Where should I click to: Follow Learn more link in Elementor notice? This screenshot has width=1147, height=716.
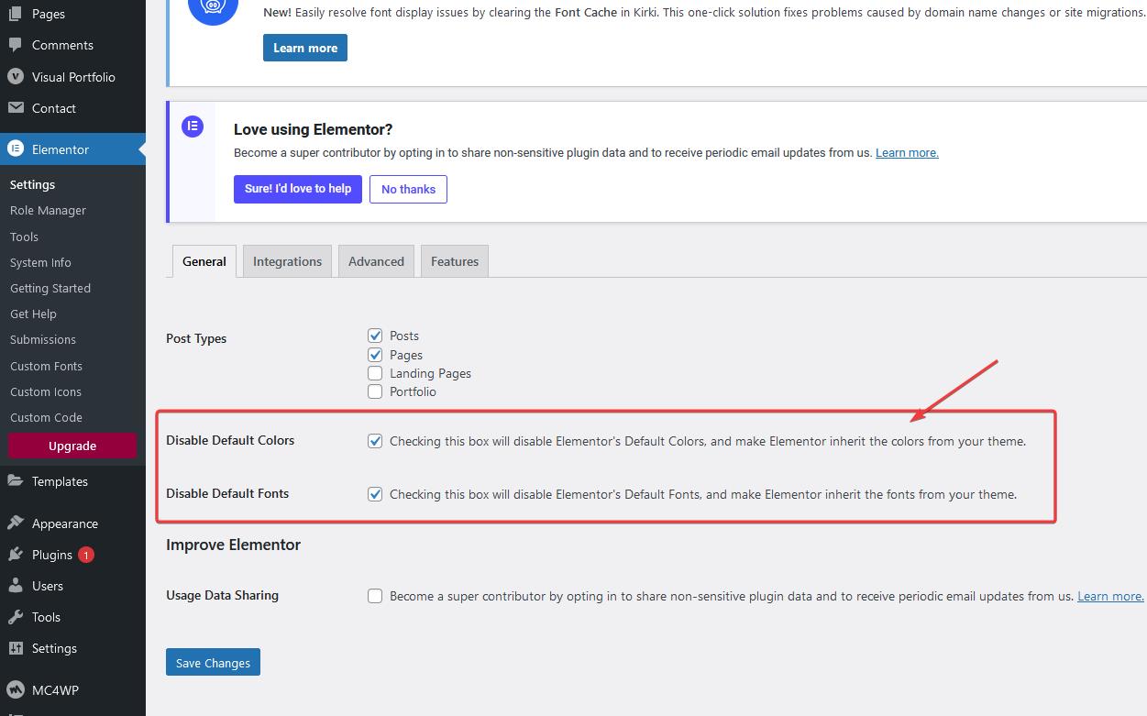click(907, 153)
